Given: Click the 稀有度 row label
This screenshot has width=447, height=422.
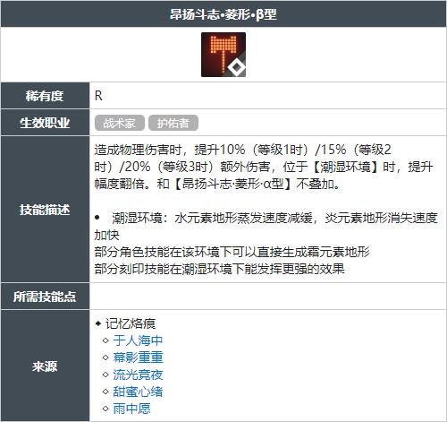Looking at the screenshot, I should click(x=45, y=96).
